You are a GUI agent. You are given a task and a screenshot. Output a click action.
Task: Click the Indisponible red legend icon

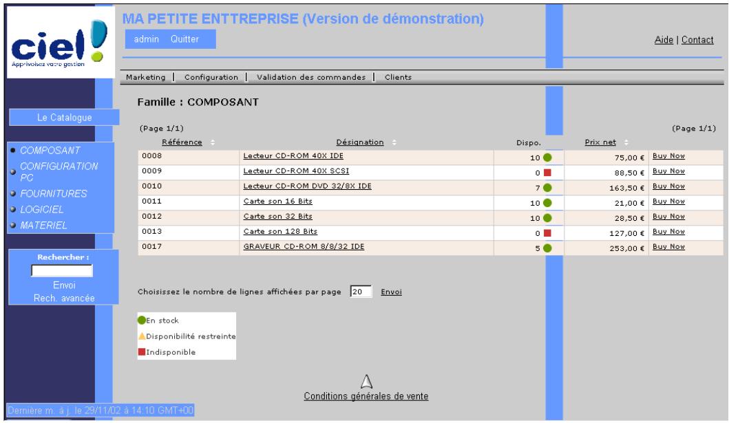point(142,351)
